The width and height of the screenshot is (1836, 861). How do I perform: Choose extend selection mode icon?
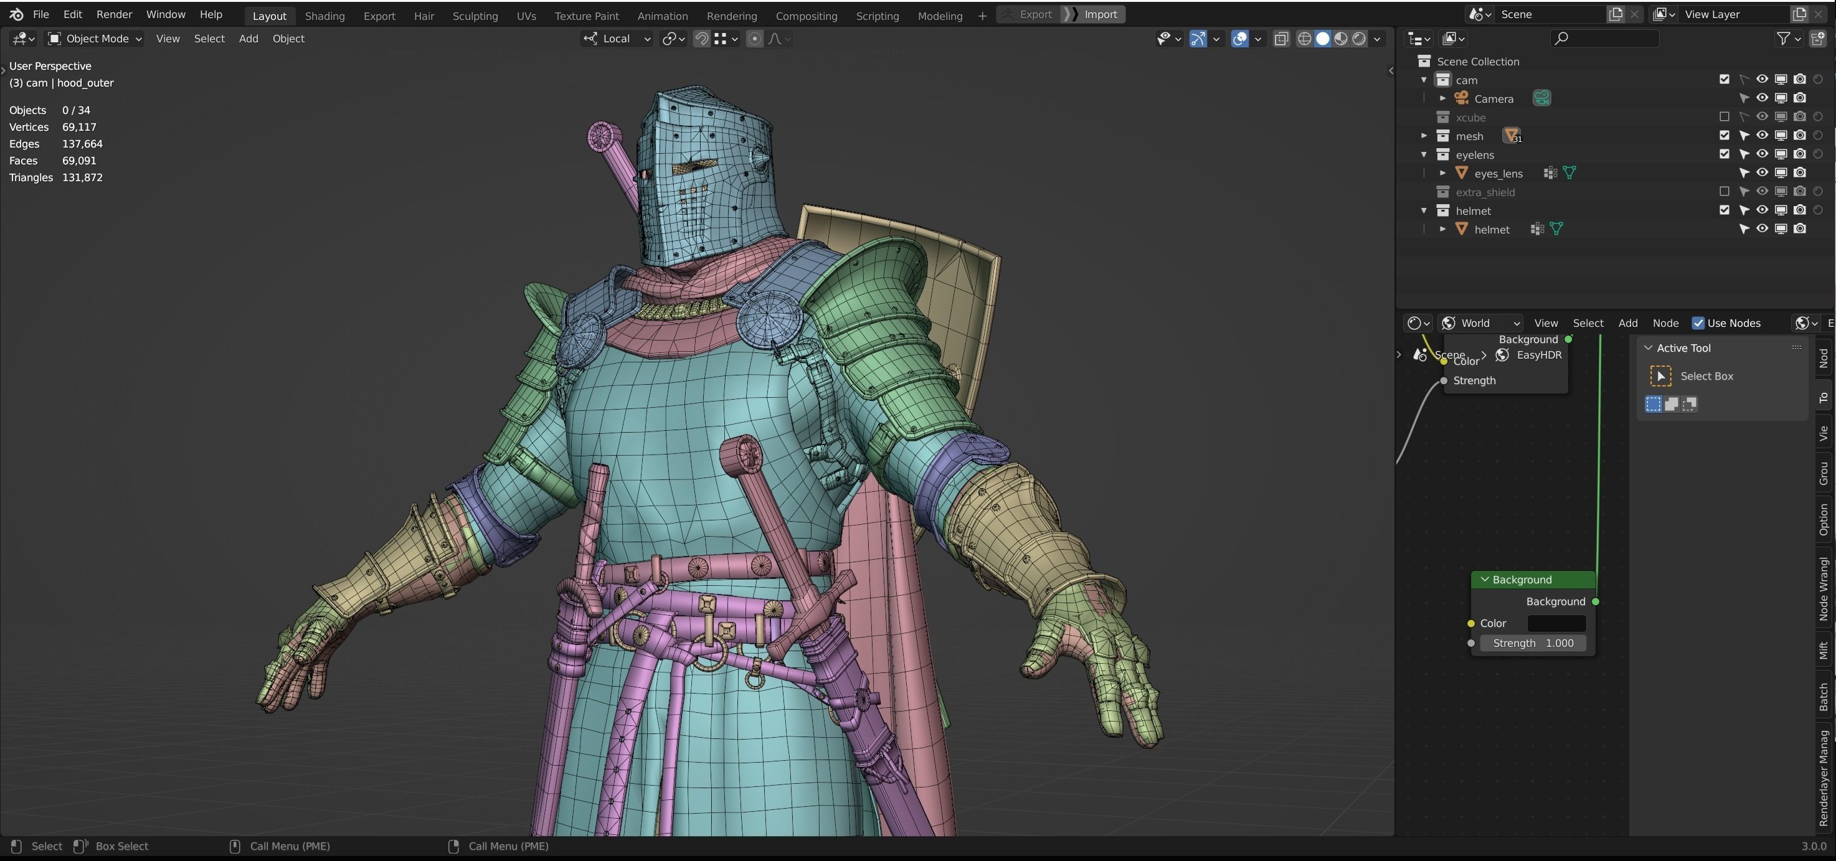pos(1672,404)
